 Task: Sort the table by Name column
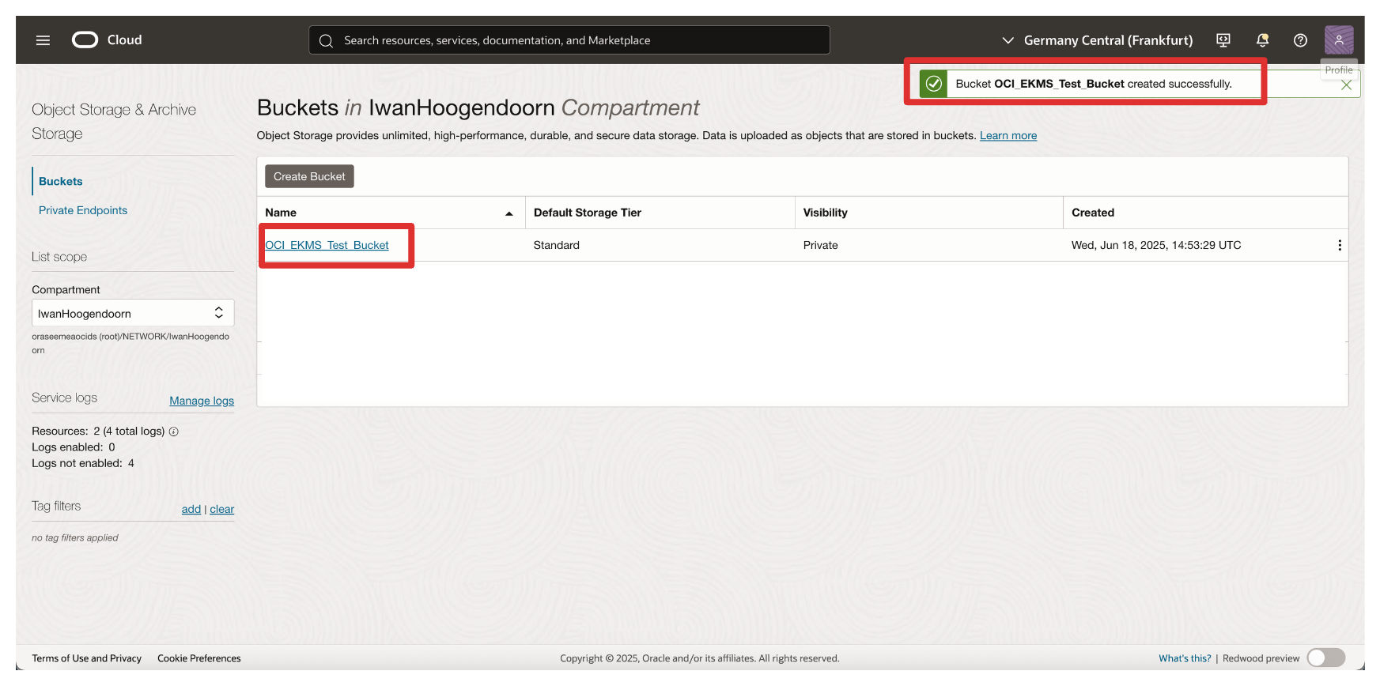tap(509, 213)
